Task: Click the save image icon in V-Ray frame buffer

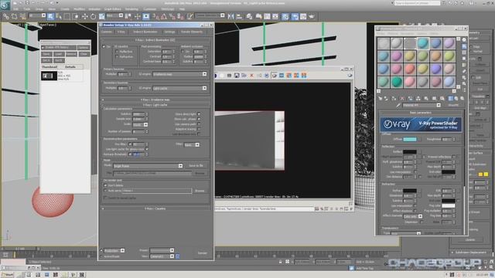Action: click(x=237, y=76)
